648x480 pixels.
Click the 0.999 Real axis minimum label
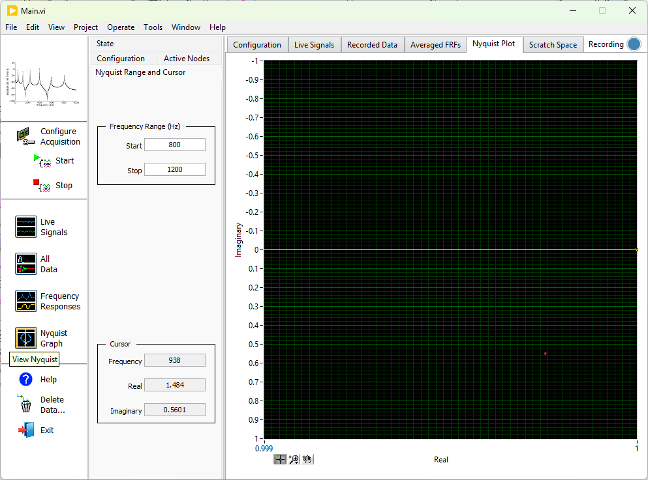coord(264,448)
